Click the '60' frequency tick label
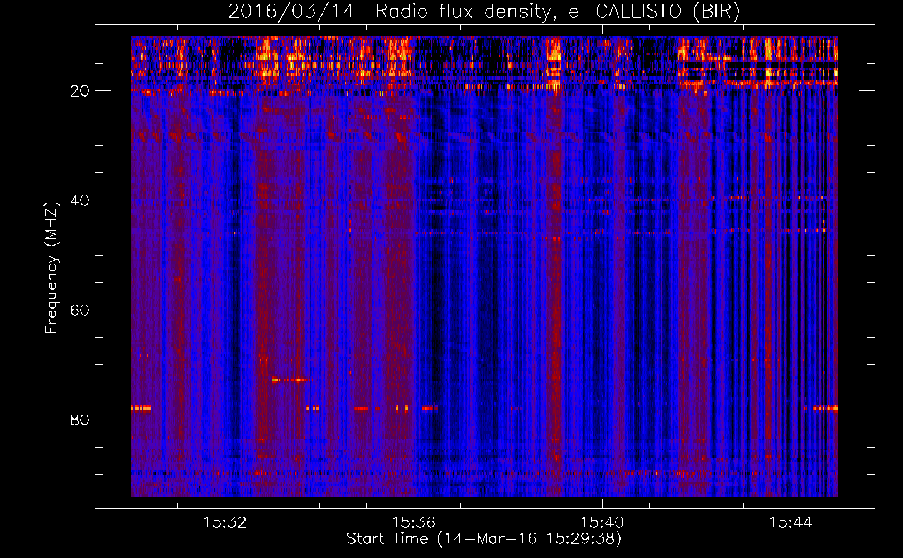Viewport: 903px width, 558px height. [x=80, y=310]
